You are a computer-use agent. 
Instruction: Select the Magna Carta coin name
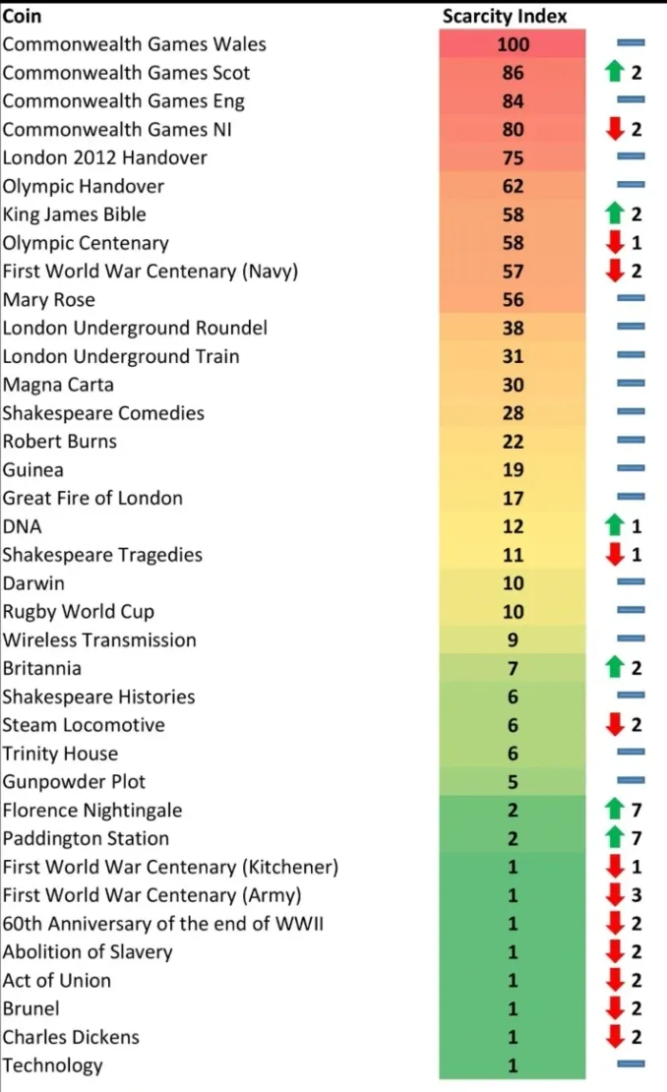58,385
